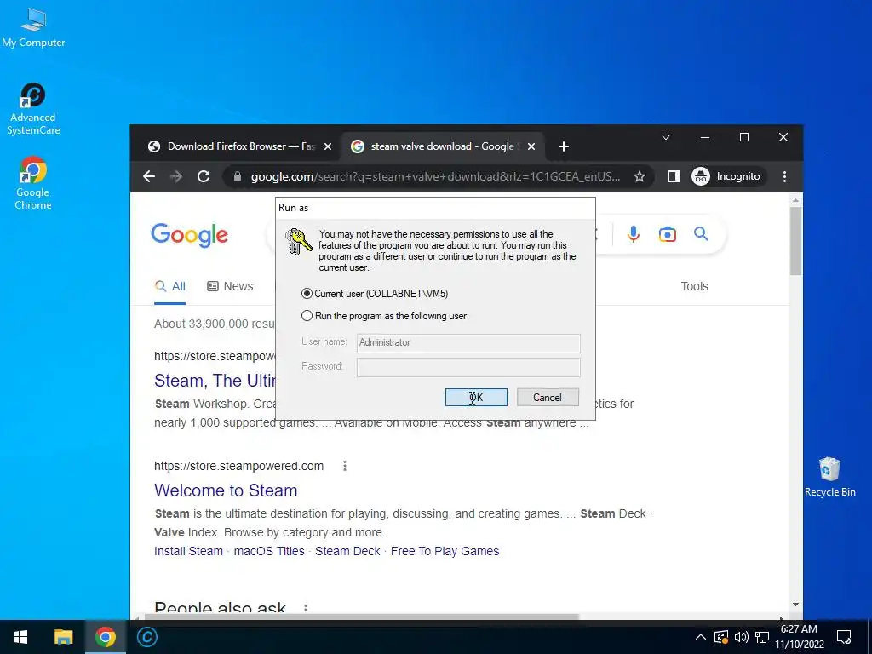Viewport: 872px width, 654px height.
Task: Click scrollbar up arrow
Action: 796,199
